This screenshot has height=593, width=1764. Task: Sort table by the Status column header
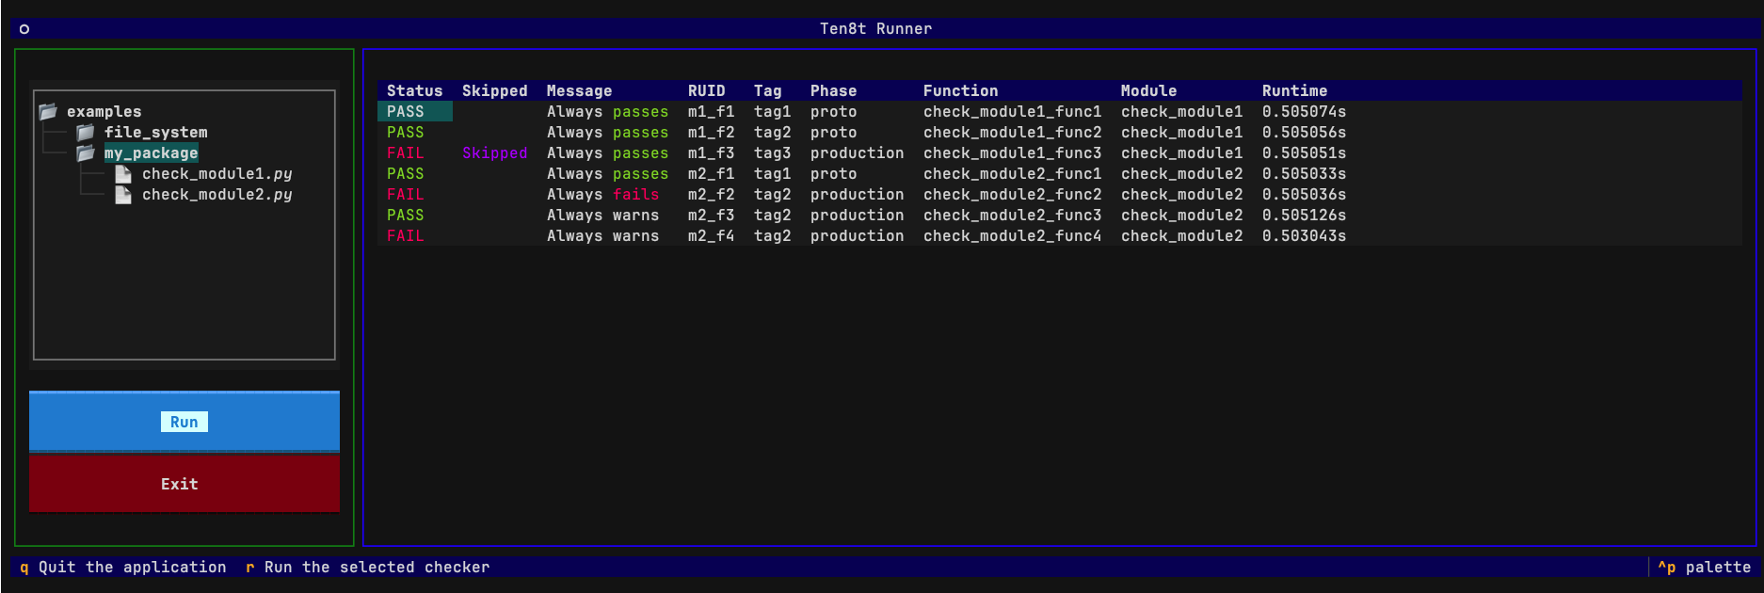pyautogui.click(x=415, y=91)
